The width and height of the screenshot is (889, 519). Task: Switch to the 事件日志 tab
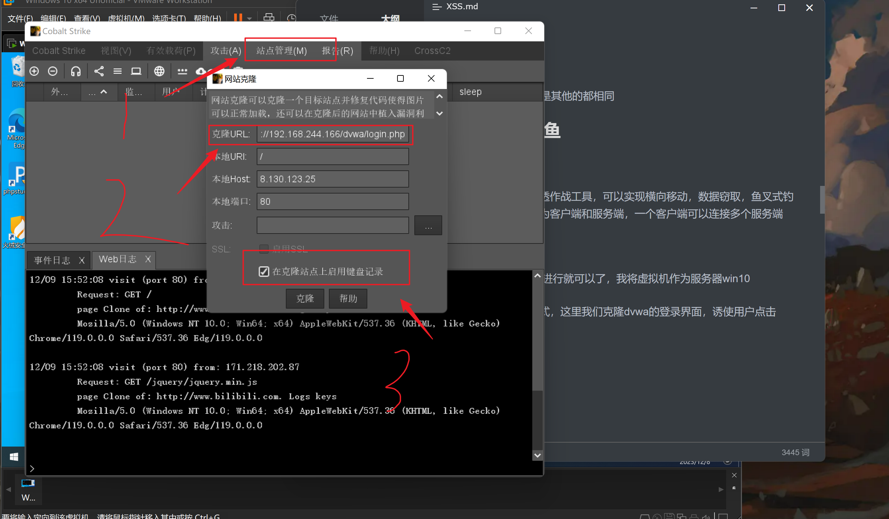(x=52, y=260)
